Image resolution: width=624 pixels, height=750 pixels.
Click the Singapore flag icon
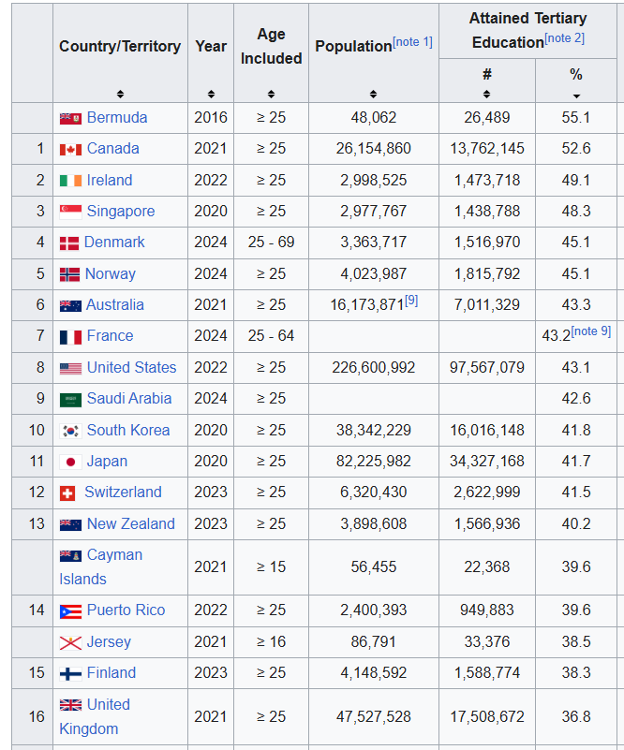click(x=70, y=212)
